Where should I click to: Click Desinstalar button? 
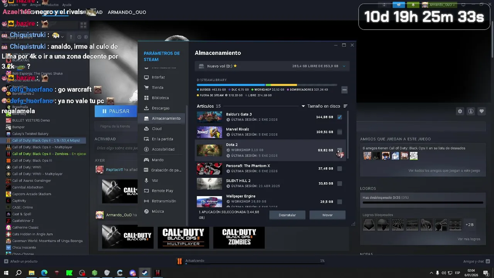click(x=287, y=215)
